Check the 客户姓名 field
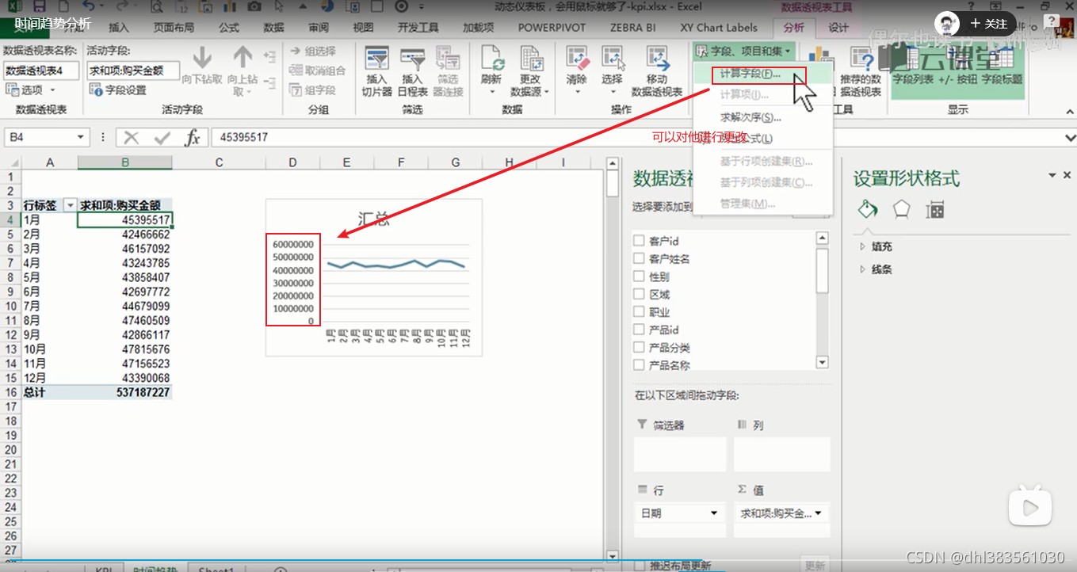The height and width of the screenshot is (572, 1077). [x=639, y=258]
